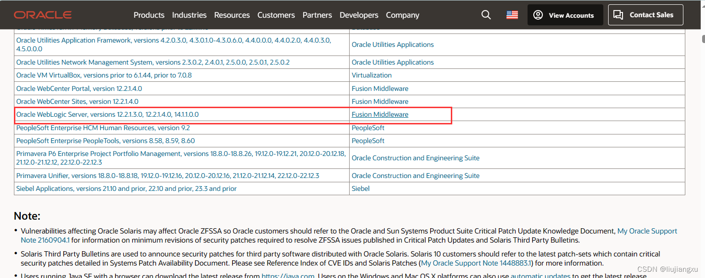Screen dimensions: 705x278
Task: Click PeopleSoft in the HCM Human Resources row
Action: pos(368,128)
